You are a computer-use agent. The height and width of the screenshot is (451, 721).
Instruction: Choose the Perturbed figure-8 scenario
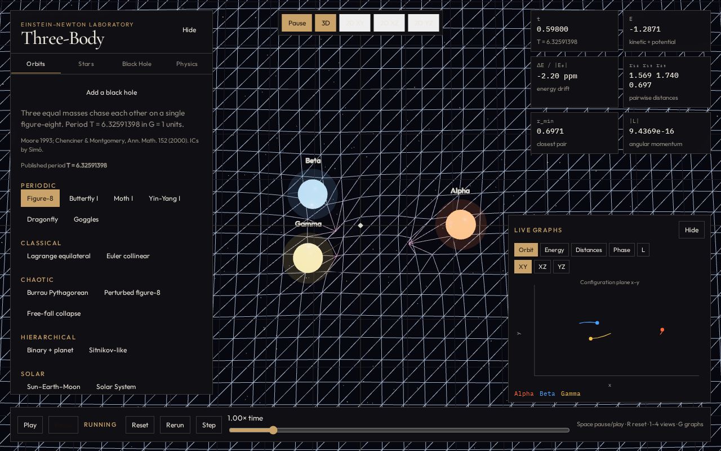pyautogui.click(x=132, y=293)
